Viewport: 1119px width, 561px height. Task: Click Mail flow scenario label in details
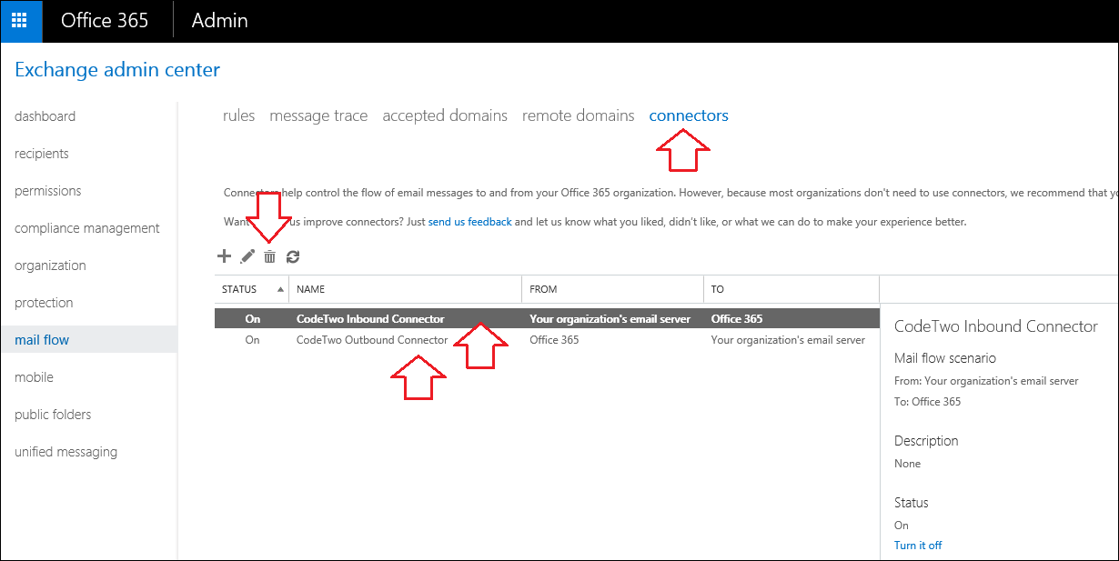[x=945, y=358]
